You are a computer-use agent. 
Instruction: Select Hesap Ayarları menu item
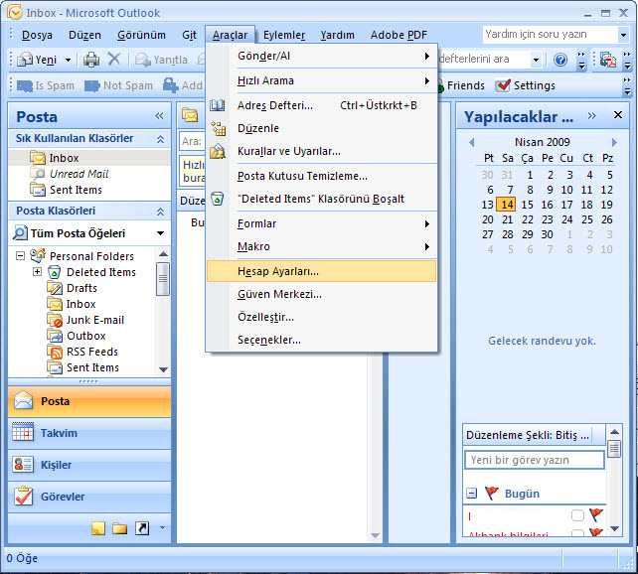coord(321,271)
